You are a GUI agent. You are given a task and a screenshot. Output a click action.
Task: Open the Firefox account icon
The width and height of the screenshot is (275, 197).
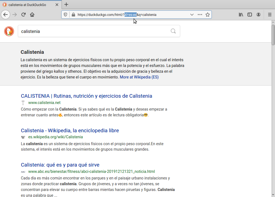coord(258,15)
